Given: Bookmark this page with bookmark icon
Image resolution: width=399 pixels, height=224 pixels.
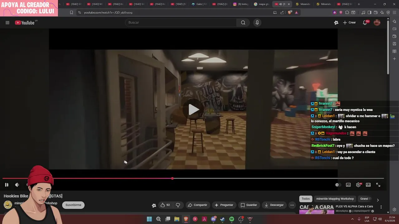Looking at the screenshot, I should [71, 12].
